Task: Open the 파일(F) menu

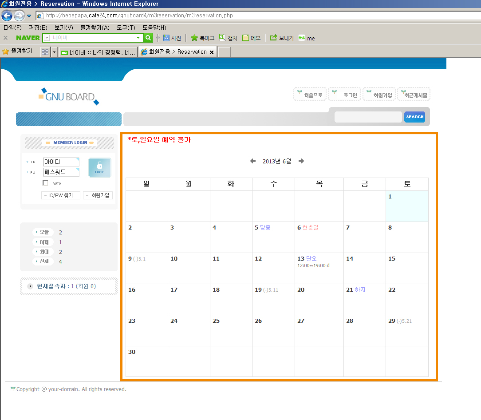Action: tap(12, 28)
